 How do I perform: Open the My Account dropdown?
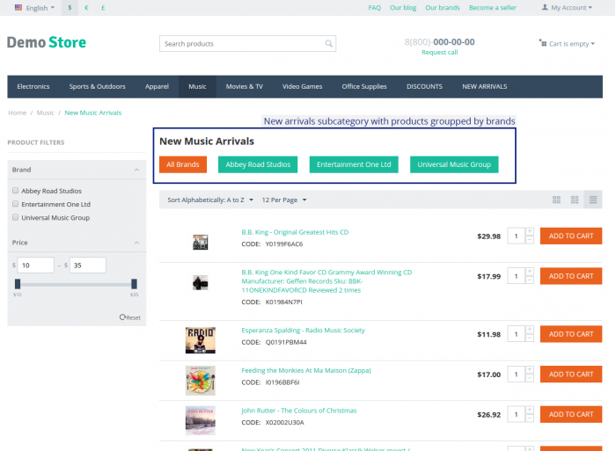(x=567, y=7)
